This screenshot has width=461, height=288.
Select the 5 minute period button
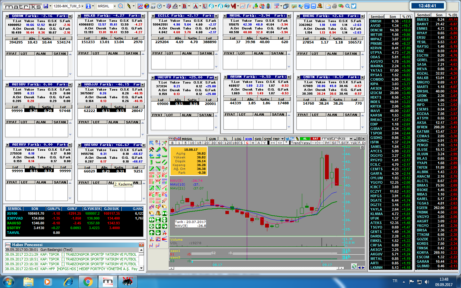(x=185, y=143)
